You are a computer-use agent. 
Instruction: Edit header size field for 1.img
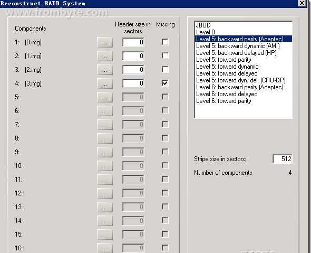(x=133, y=56)
